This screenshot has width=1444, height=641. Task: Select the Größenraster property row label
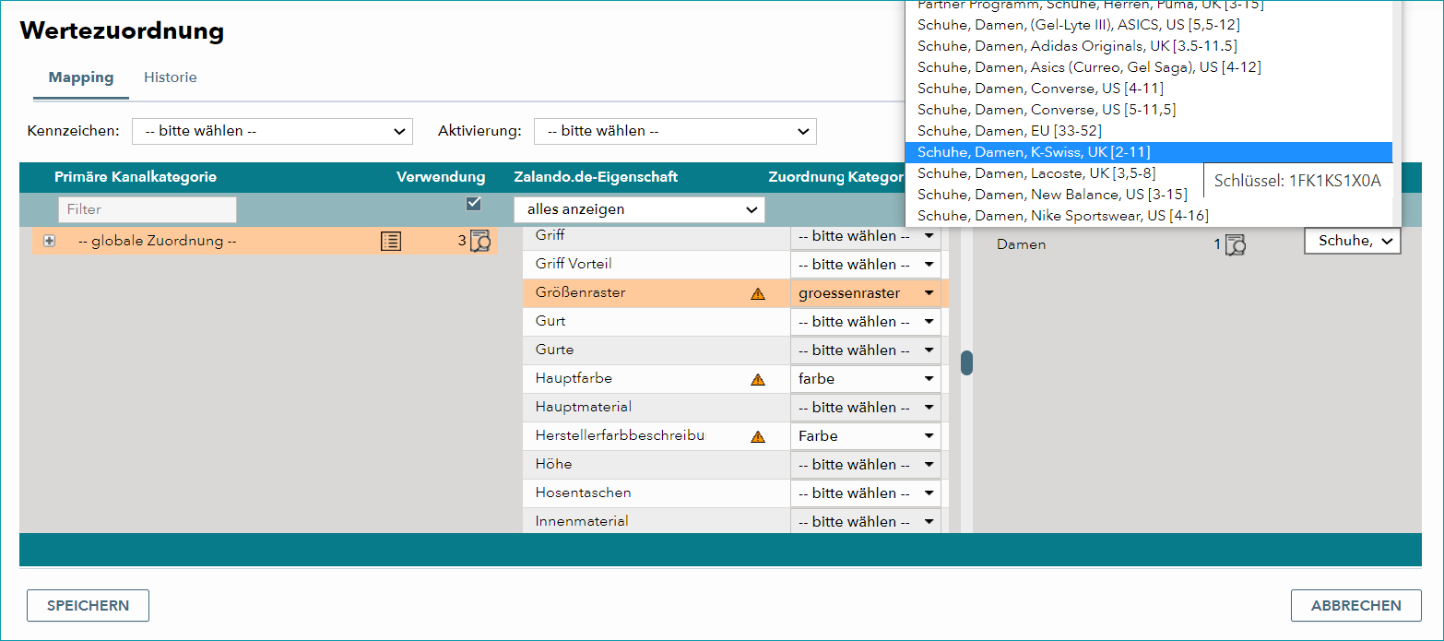click(581, 293)
